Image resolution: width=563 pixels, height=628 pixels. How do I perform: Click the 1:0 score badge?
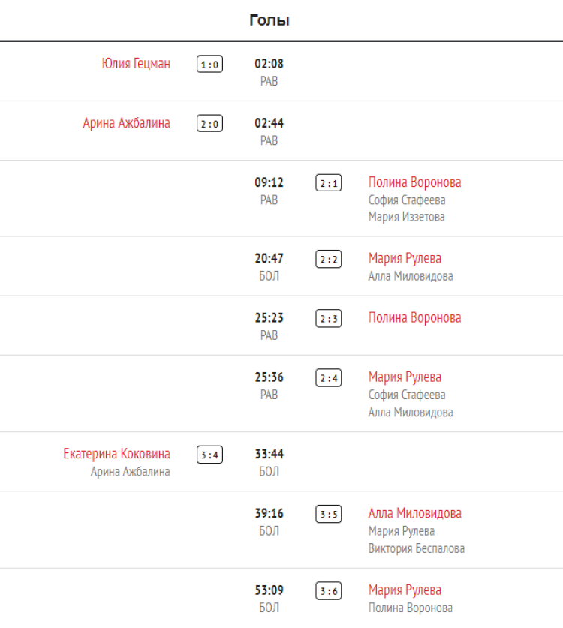point(209,65)
